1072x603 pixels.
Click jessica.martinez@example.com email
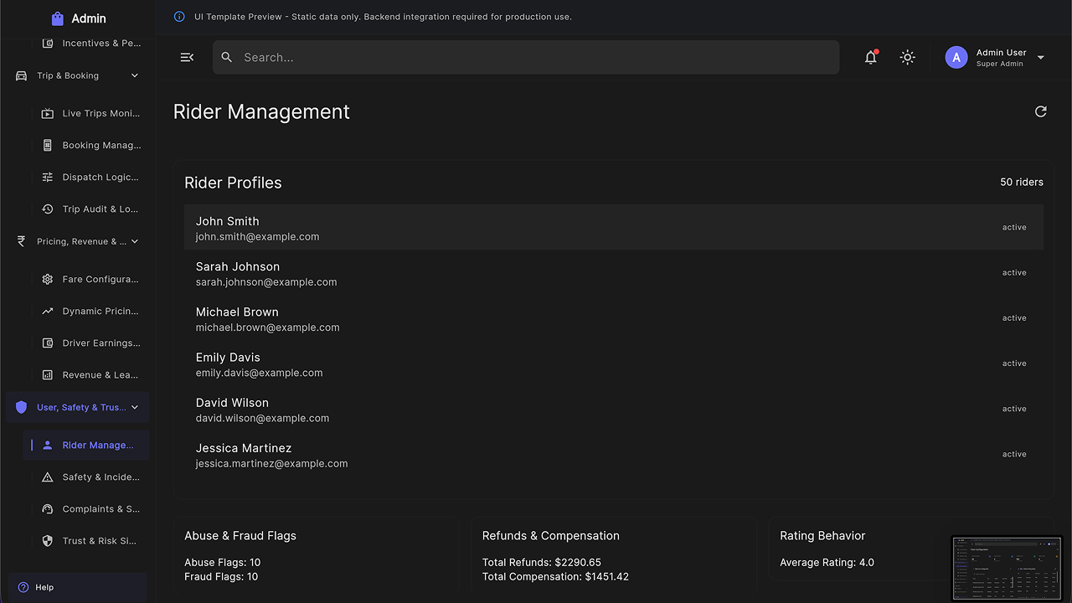point(271,463)
